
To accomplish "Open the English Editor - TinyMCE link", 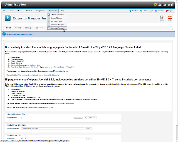I will coord(17,61).
